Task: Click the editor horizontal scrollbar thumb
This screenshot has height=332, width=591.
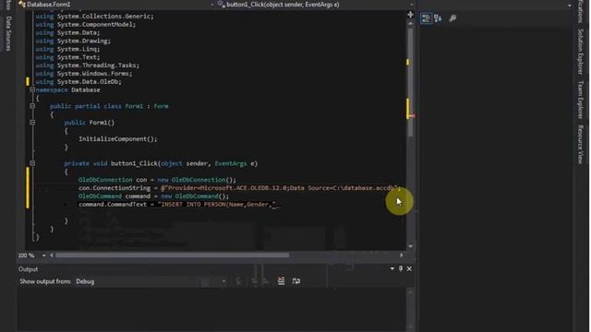Action: pyautogui.click(x=173, y=255)
